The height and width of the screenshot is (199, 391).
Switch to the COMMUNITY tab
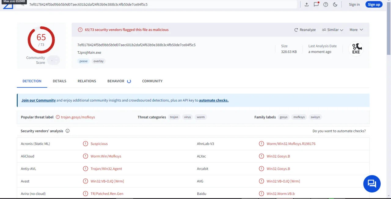(152, 81)
